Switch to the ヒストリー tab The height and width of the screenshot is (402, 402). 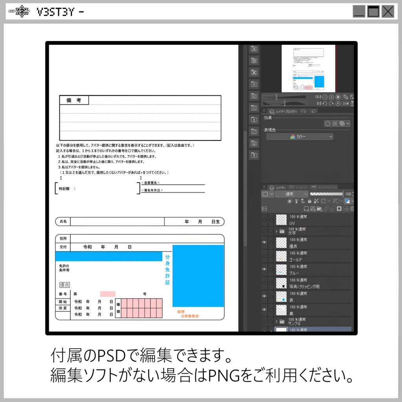coord(298,187)
